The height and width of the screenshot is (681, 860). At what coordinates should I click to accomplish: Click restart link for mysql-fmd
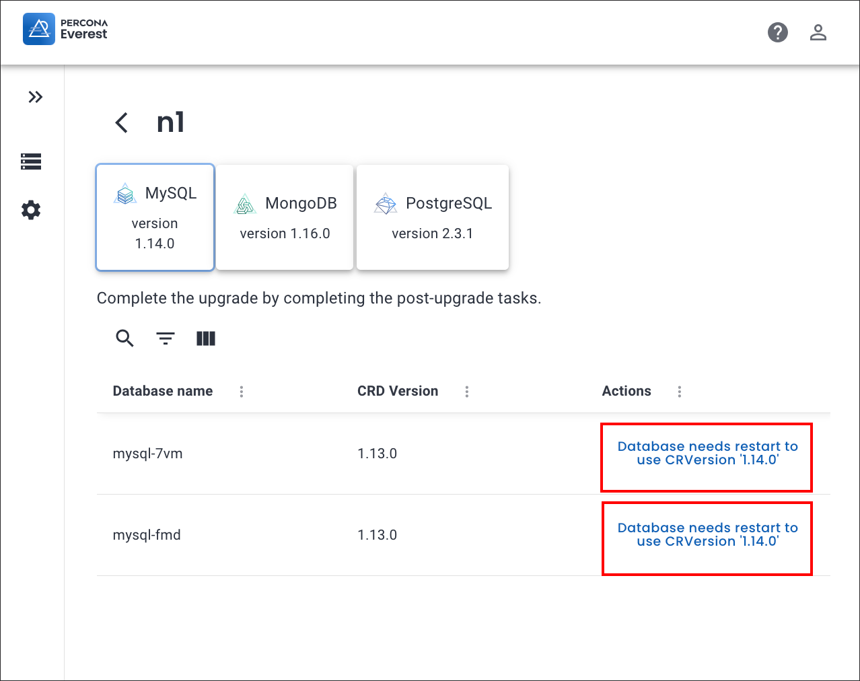(x=707, y=534)
